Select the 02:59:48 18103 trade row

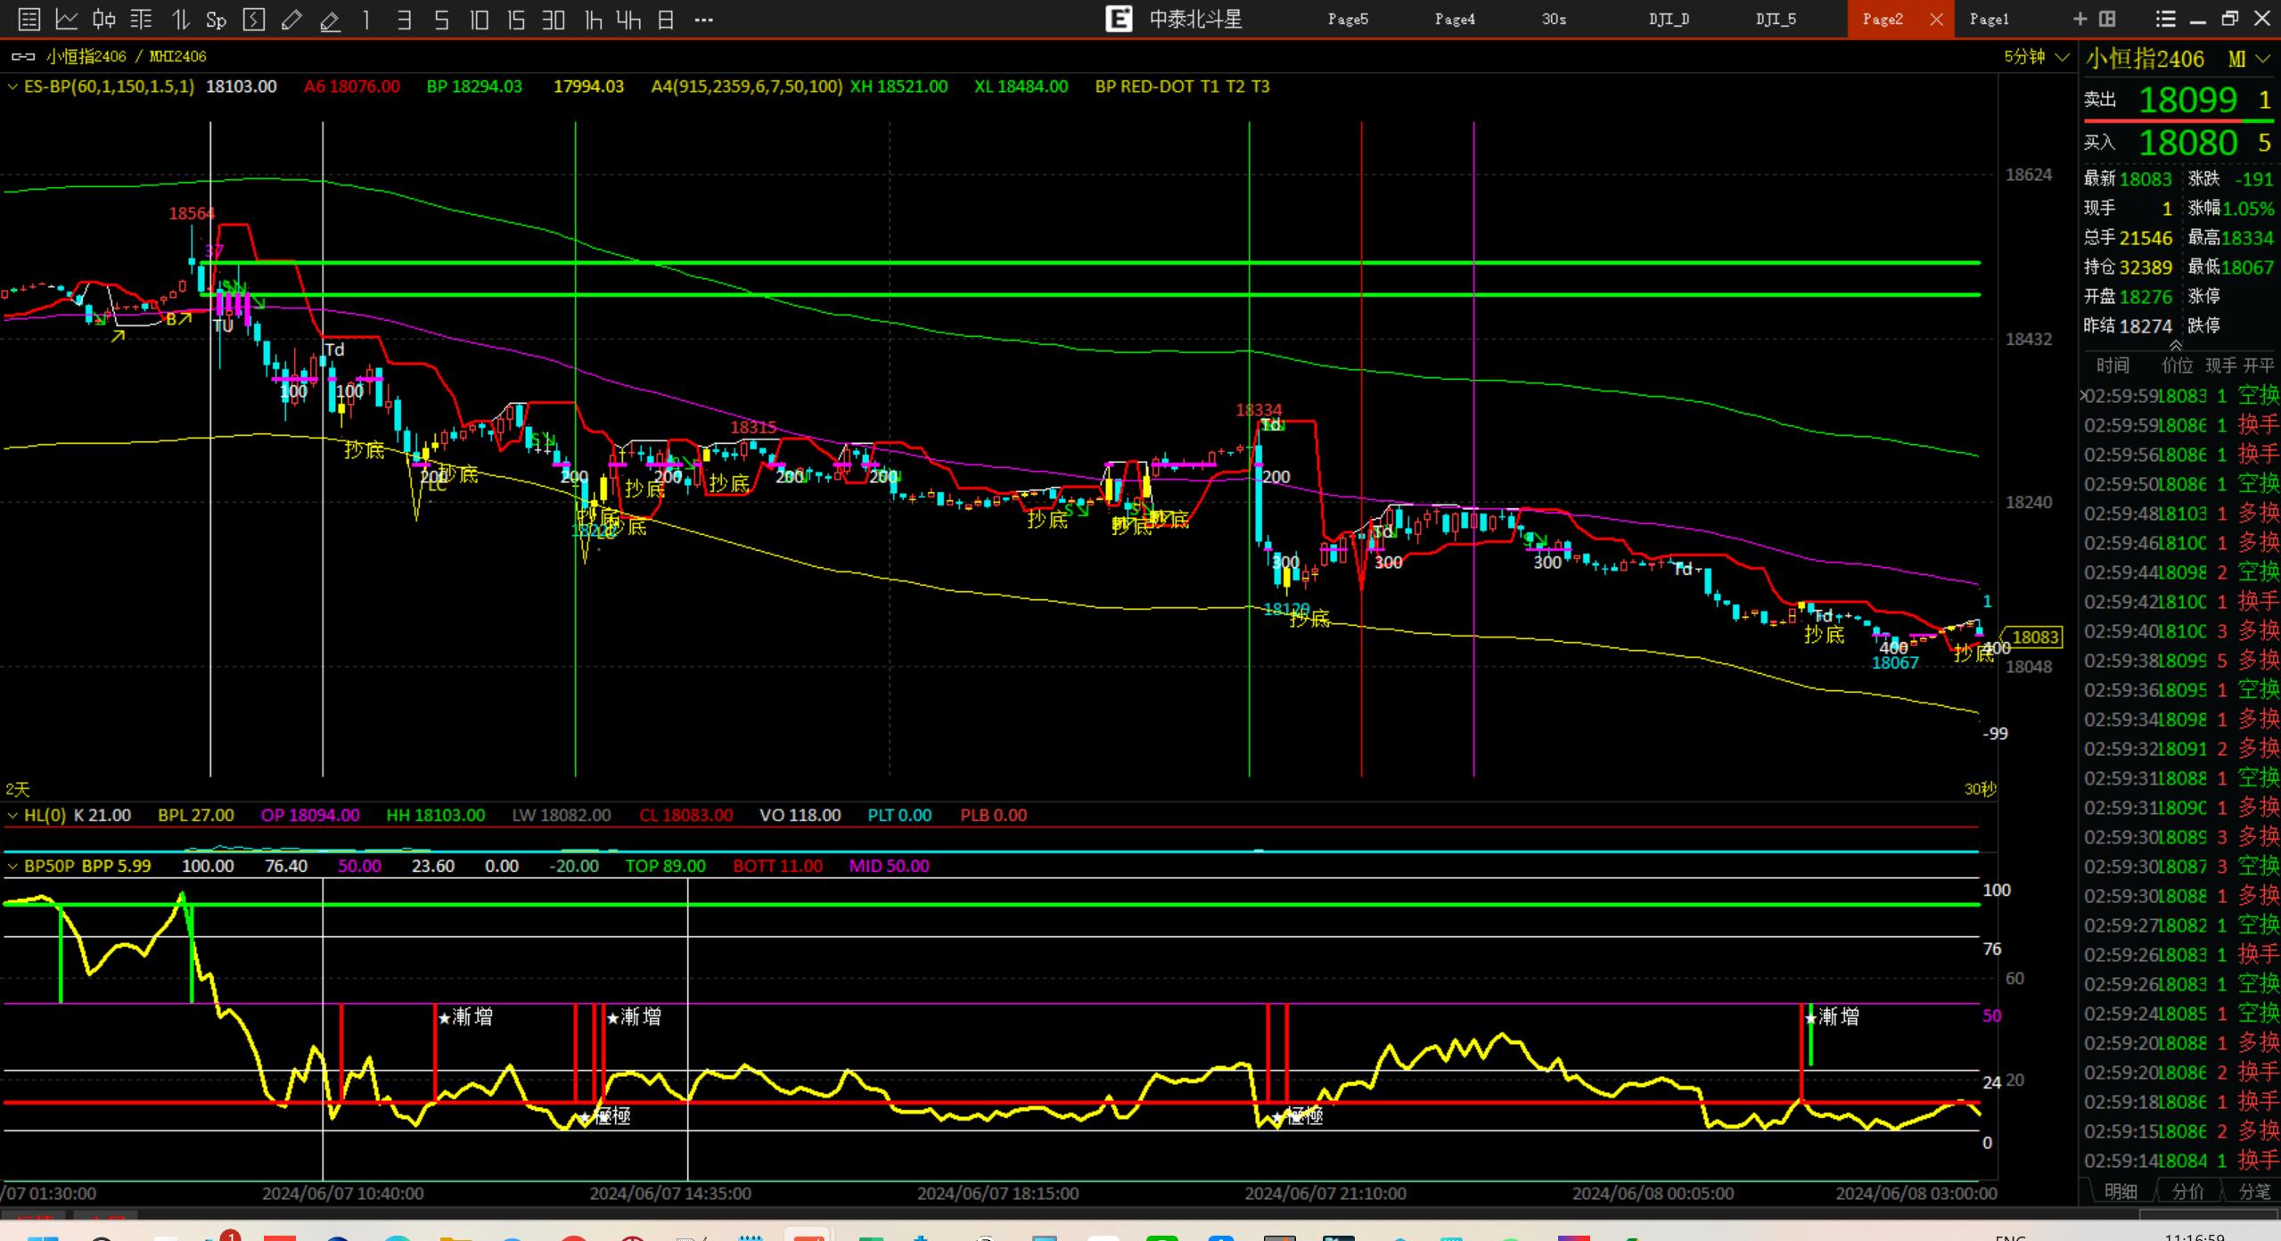coord(2180,514)
